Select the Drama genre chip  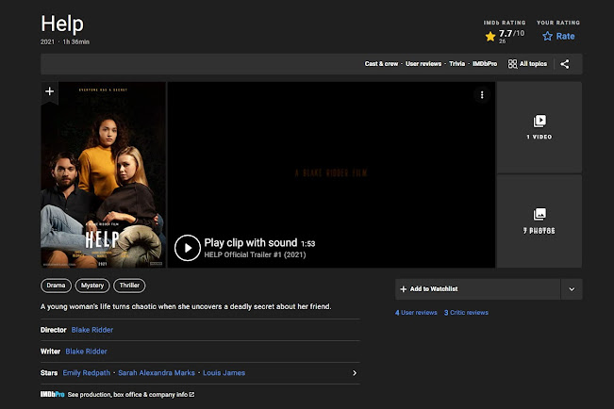(x=56, y=286)
